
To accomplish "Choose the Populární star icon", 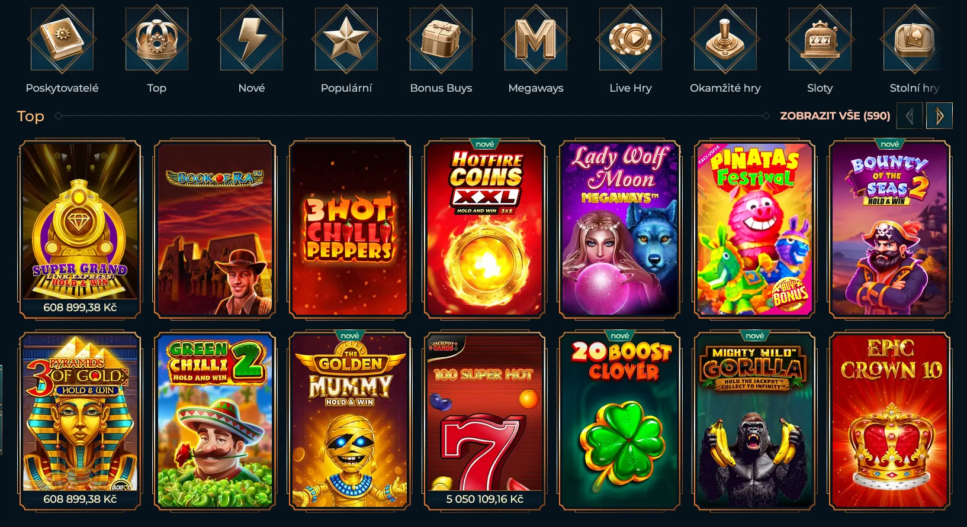I will point(346,39).
